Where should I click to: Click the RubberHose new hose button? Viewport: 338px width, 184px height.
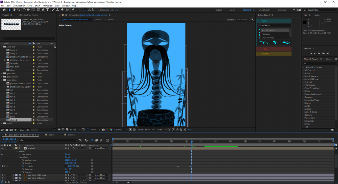(x=264, y=42)
